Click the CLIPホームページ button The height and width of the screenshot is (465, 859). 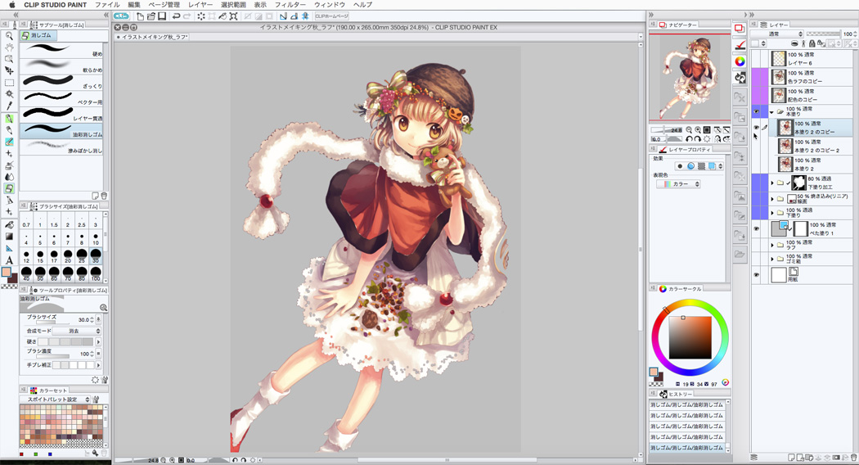click(x=331, y=16)
